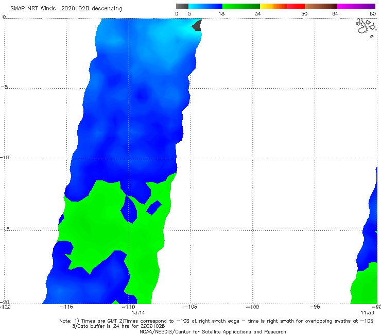The height and width of the screenshot is (335, 381).
Task: Click swath time '11:36'
Action: coord(367,313)
